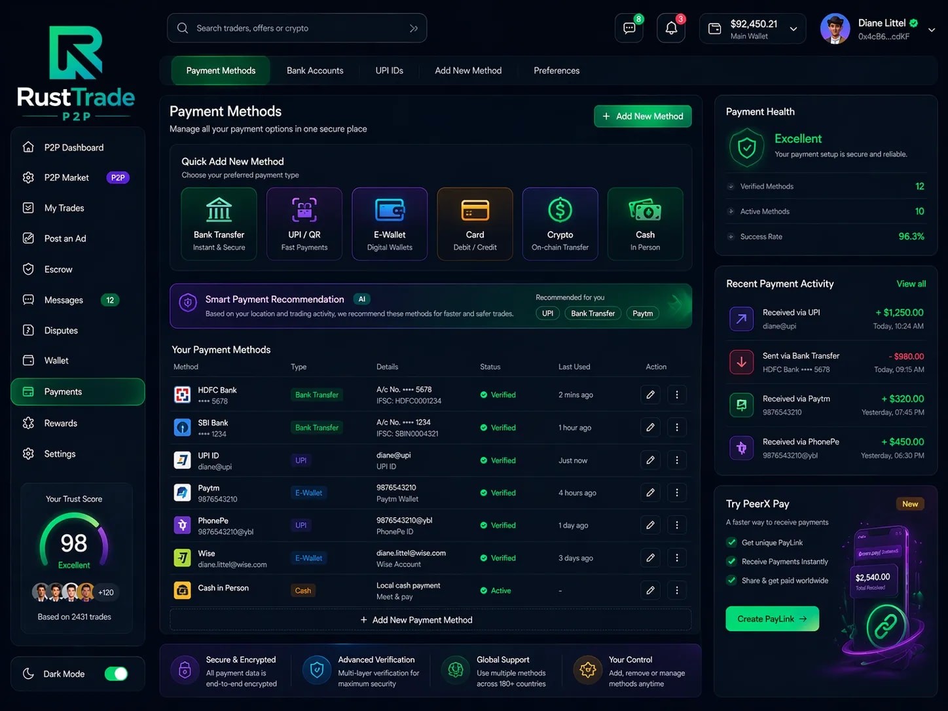948x711 pixels.
Task: Click Received via UPI arrow icon
Action: point(741,319)
